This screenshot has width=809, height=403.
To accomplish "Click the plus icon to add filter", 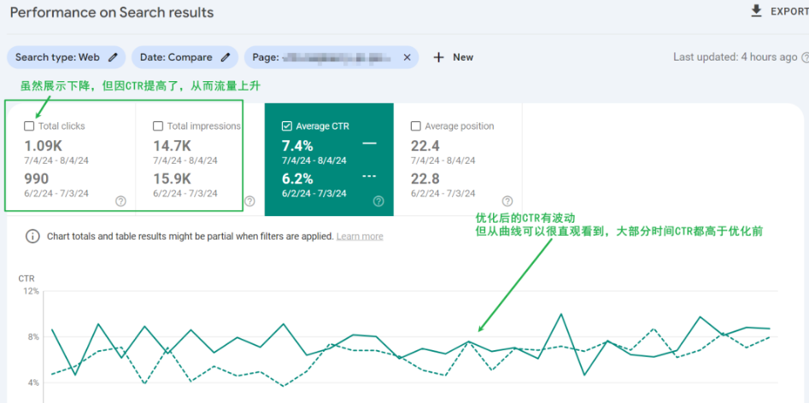I will pyautogui.click(x=438, y=57).
